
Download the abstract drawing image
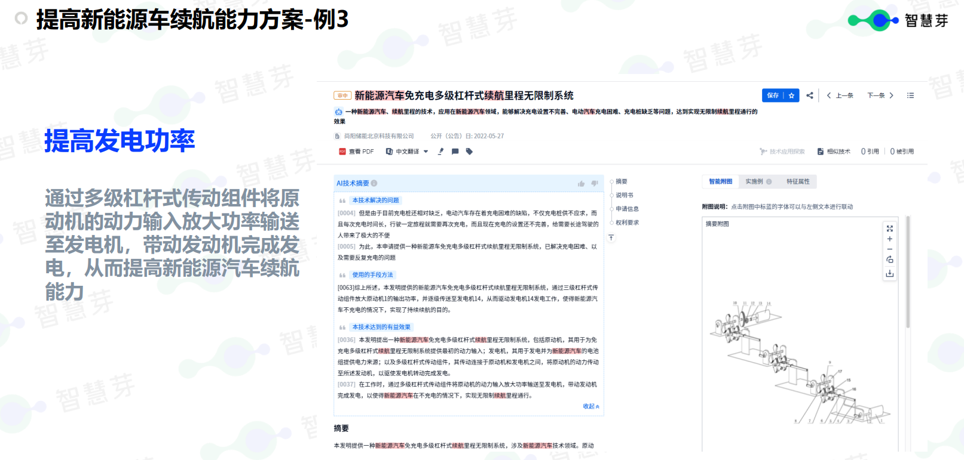coord(889,273)
